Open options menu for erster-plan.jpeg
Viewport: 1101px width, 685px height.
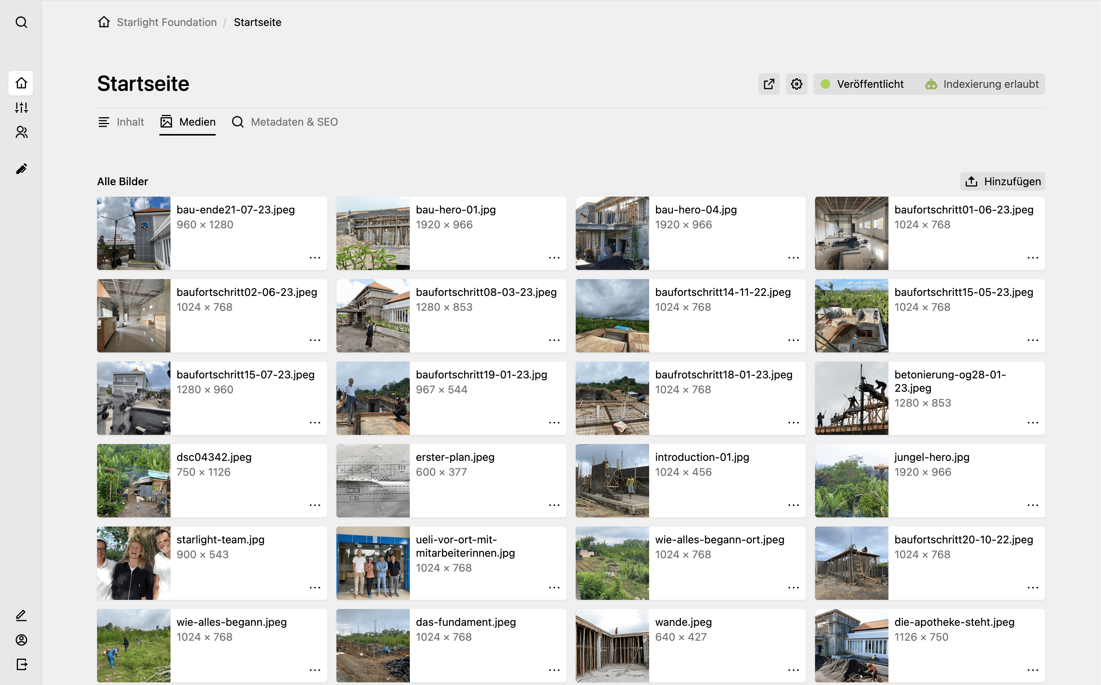[x=554, y=505]
